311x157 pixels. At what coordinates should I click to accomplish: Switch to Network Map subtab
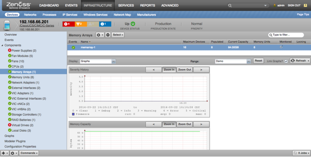click(x=122, y=15)
